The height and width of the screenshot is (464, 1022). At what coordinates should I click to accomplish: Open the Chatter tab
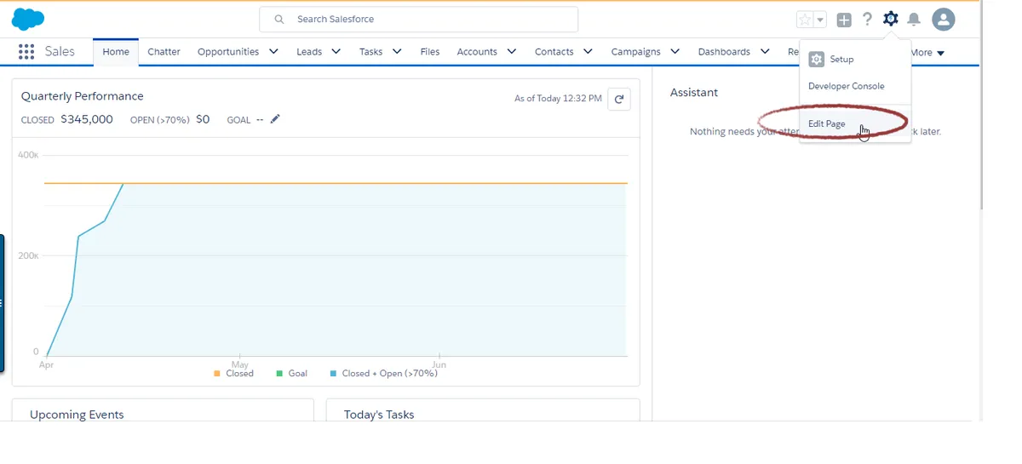coord(164,52)
